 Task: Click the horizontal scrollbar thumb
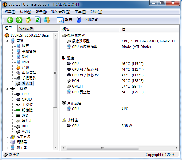[x=102, y=148]
